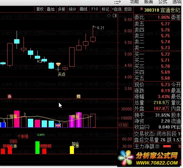Click the 总量 value 218.9万
Screen dimensions: 183x168
tap(161, 102)
